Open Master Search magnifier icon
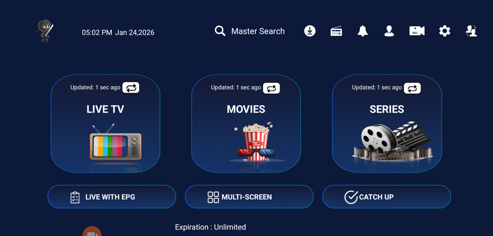 220,31
